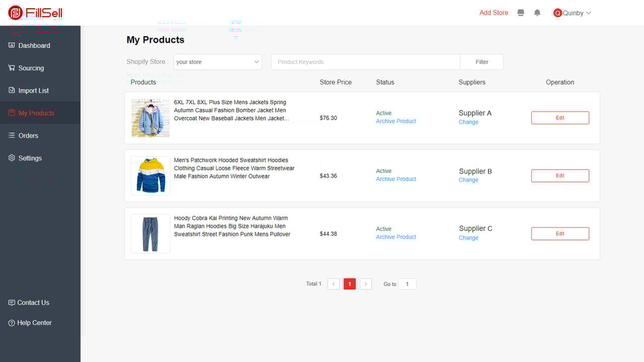644x362 pixels.
Task: Click the Store Price column header
Action: (x=336, y=82)
